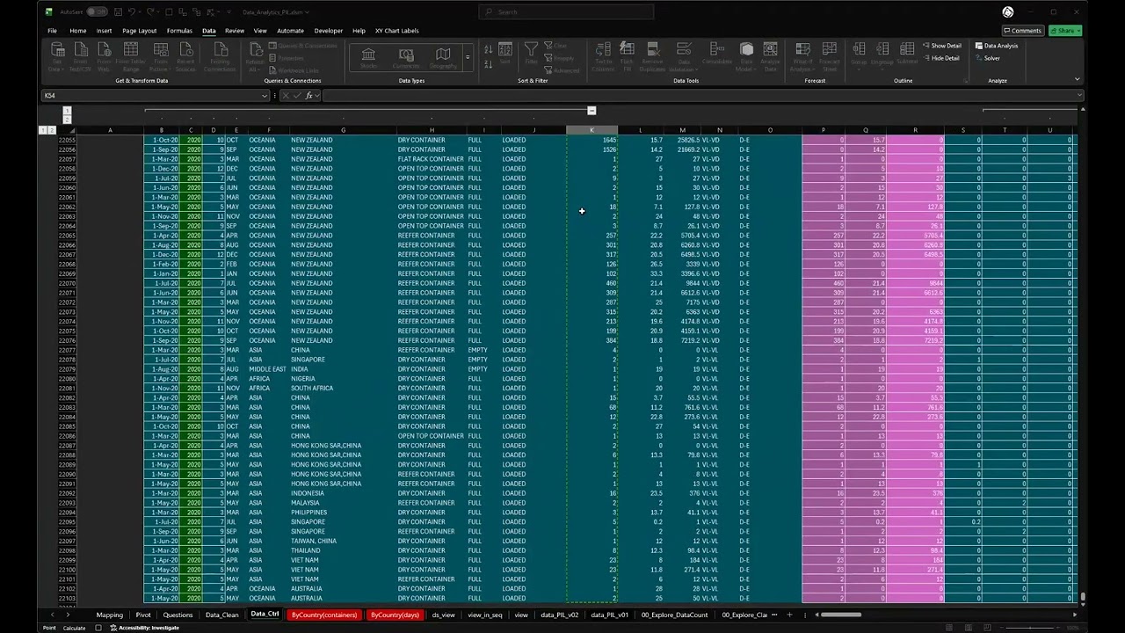The height and width of the screenshot is (633, 1125).
Task: Click the Analyze Data icon
Action: 770,56
